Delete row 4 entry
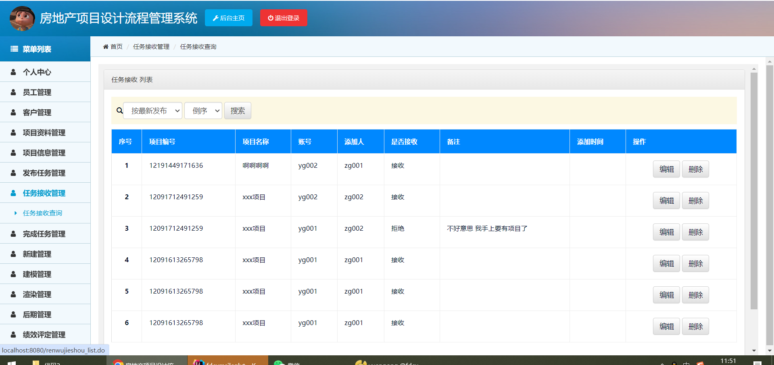 coord(695,263)
